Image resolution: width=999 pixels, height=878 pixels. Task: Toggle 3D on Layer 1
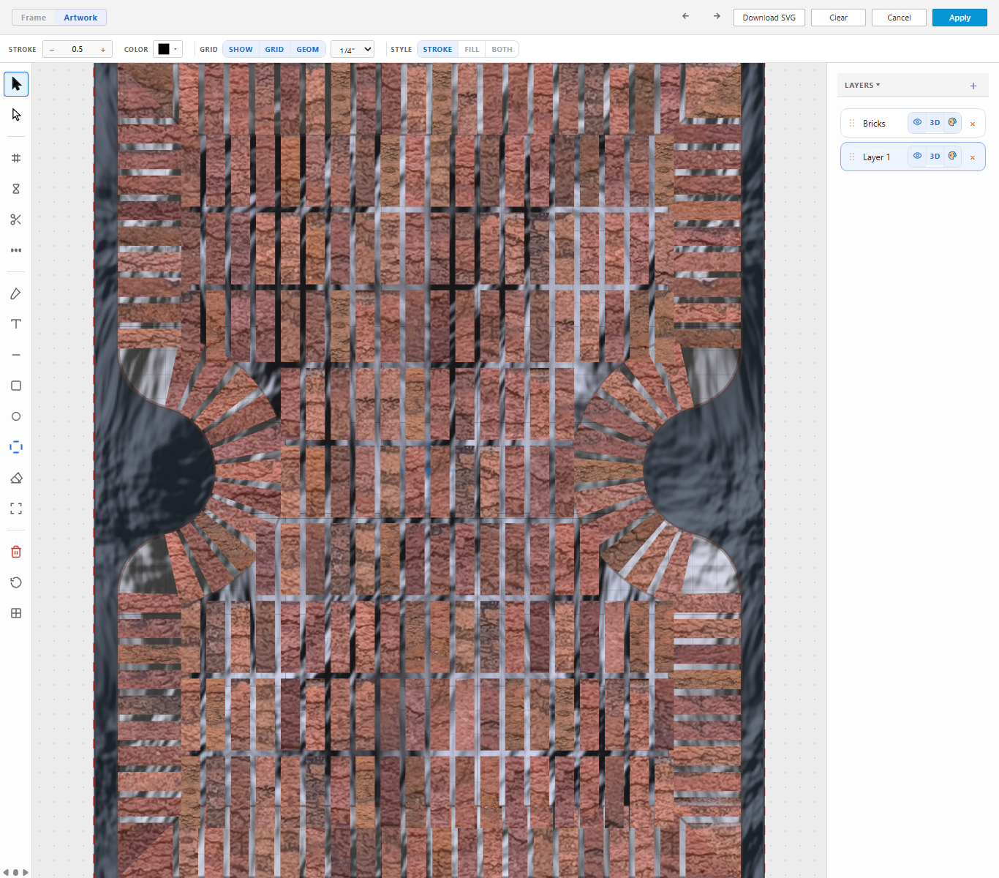point(935,156)
